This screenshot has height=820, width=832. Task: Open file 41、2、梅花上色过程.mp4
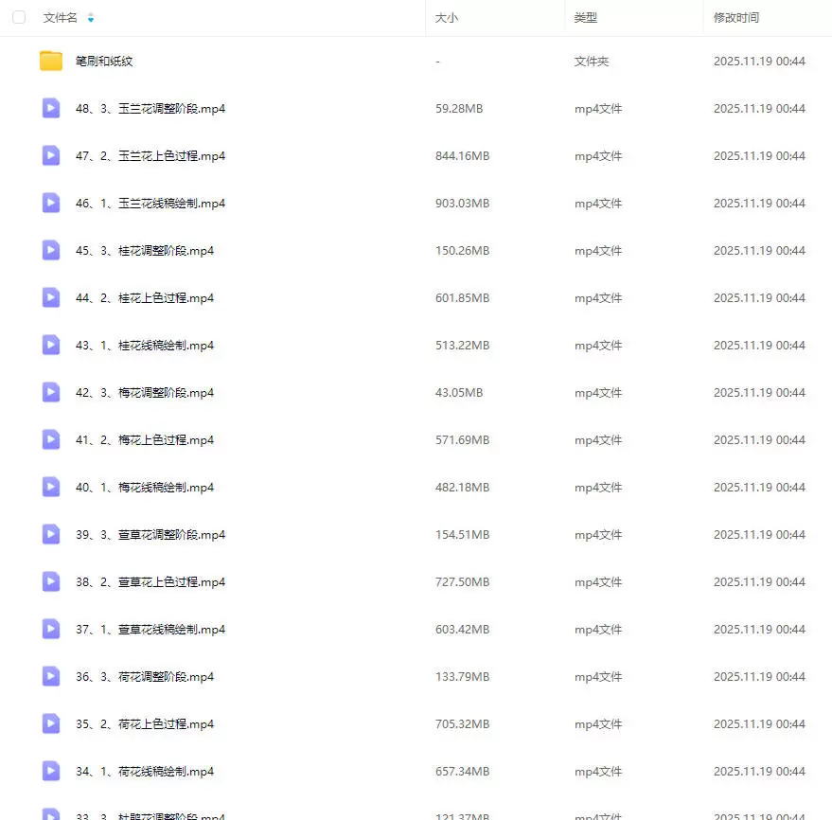coord(144,440)
